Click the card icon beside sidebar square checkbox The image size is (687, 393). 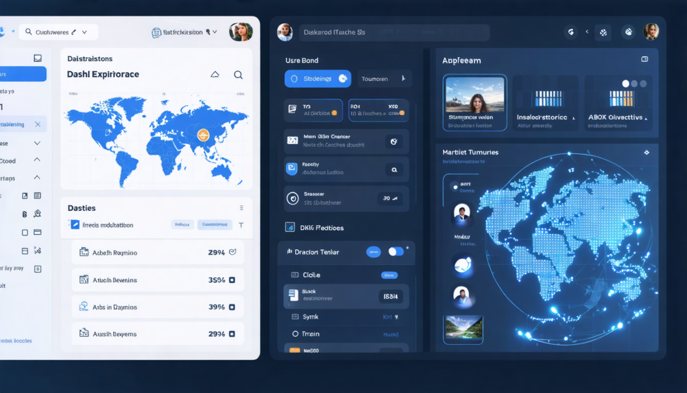[38, 232]
